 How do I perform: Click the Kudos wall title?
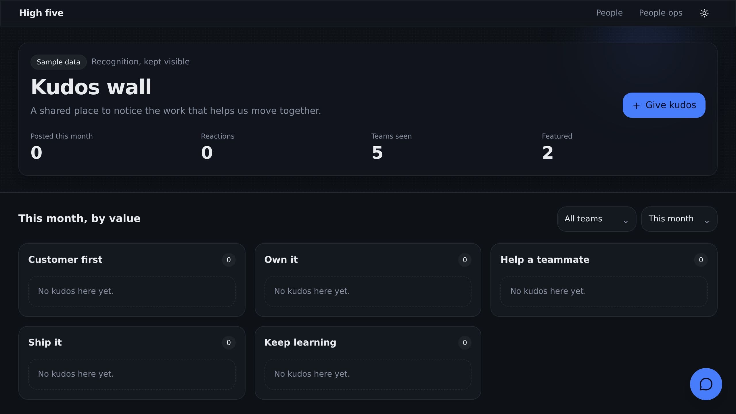(x=91, y=87)
